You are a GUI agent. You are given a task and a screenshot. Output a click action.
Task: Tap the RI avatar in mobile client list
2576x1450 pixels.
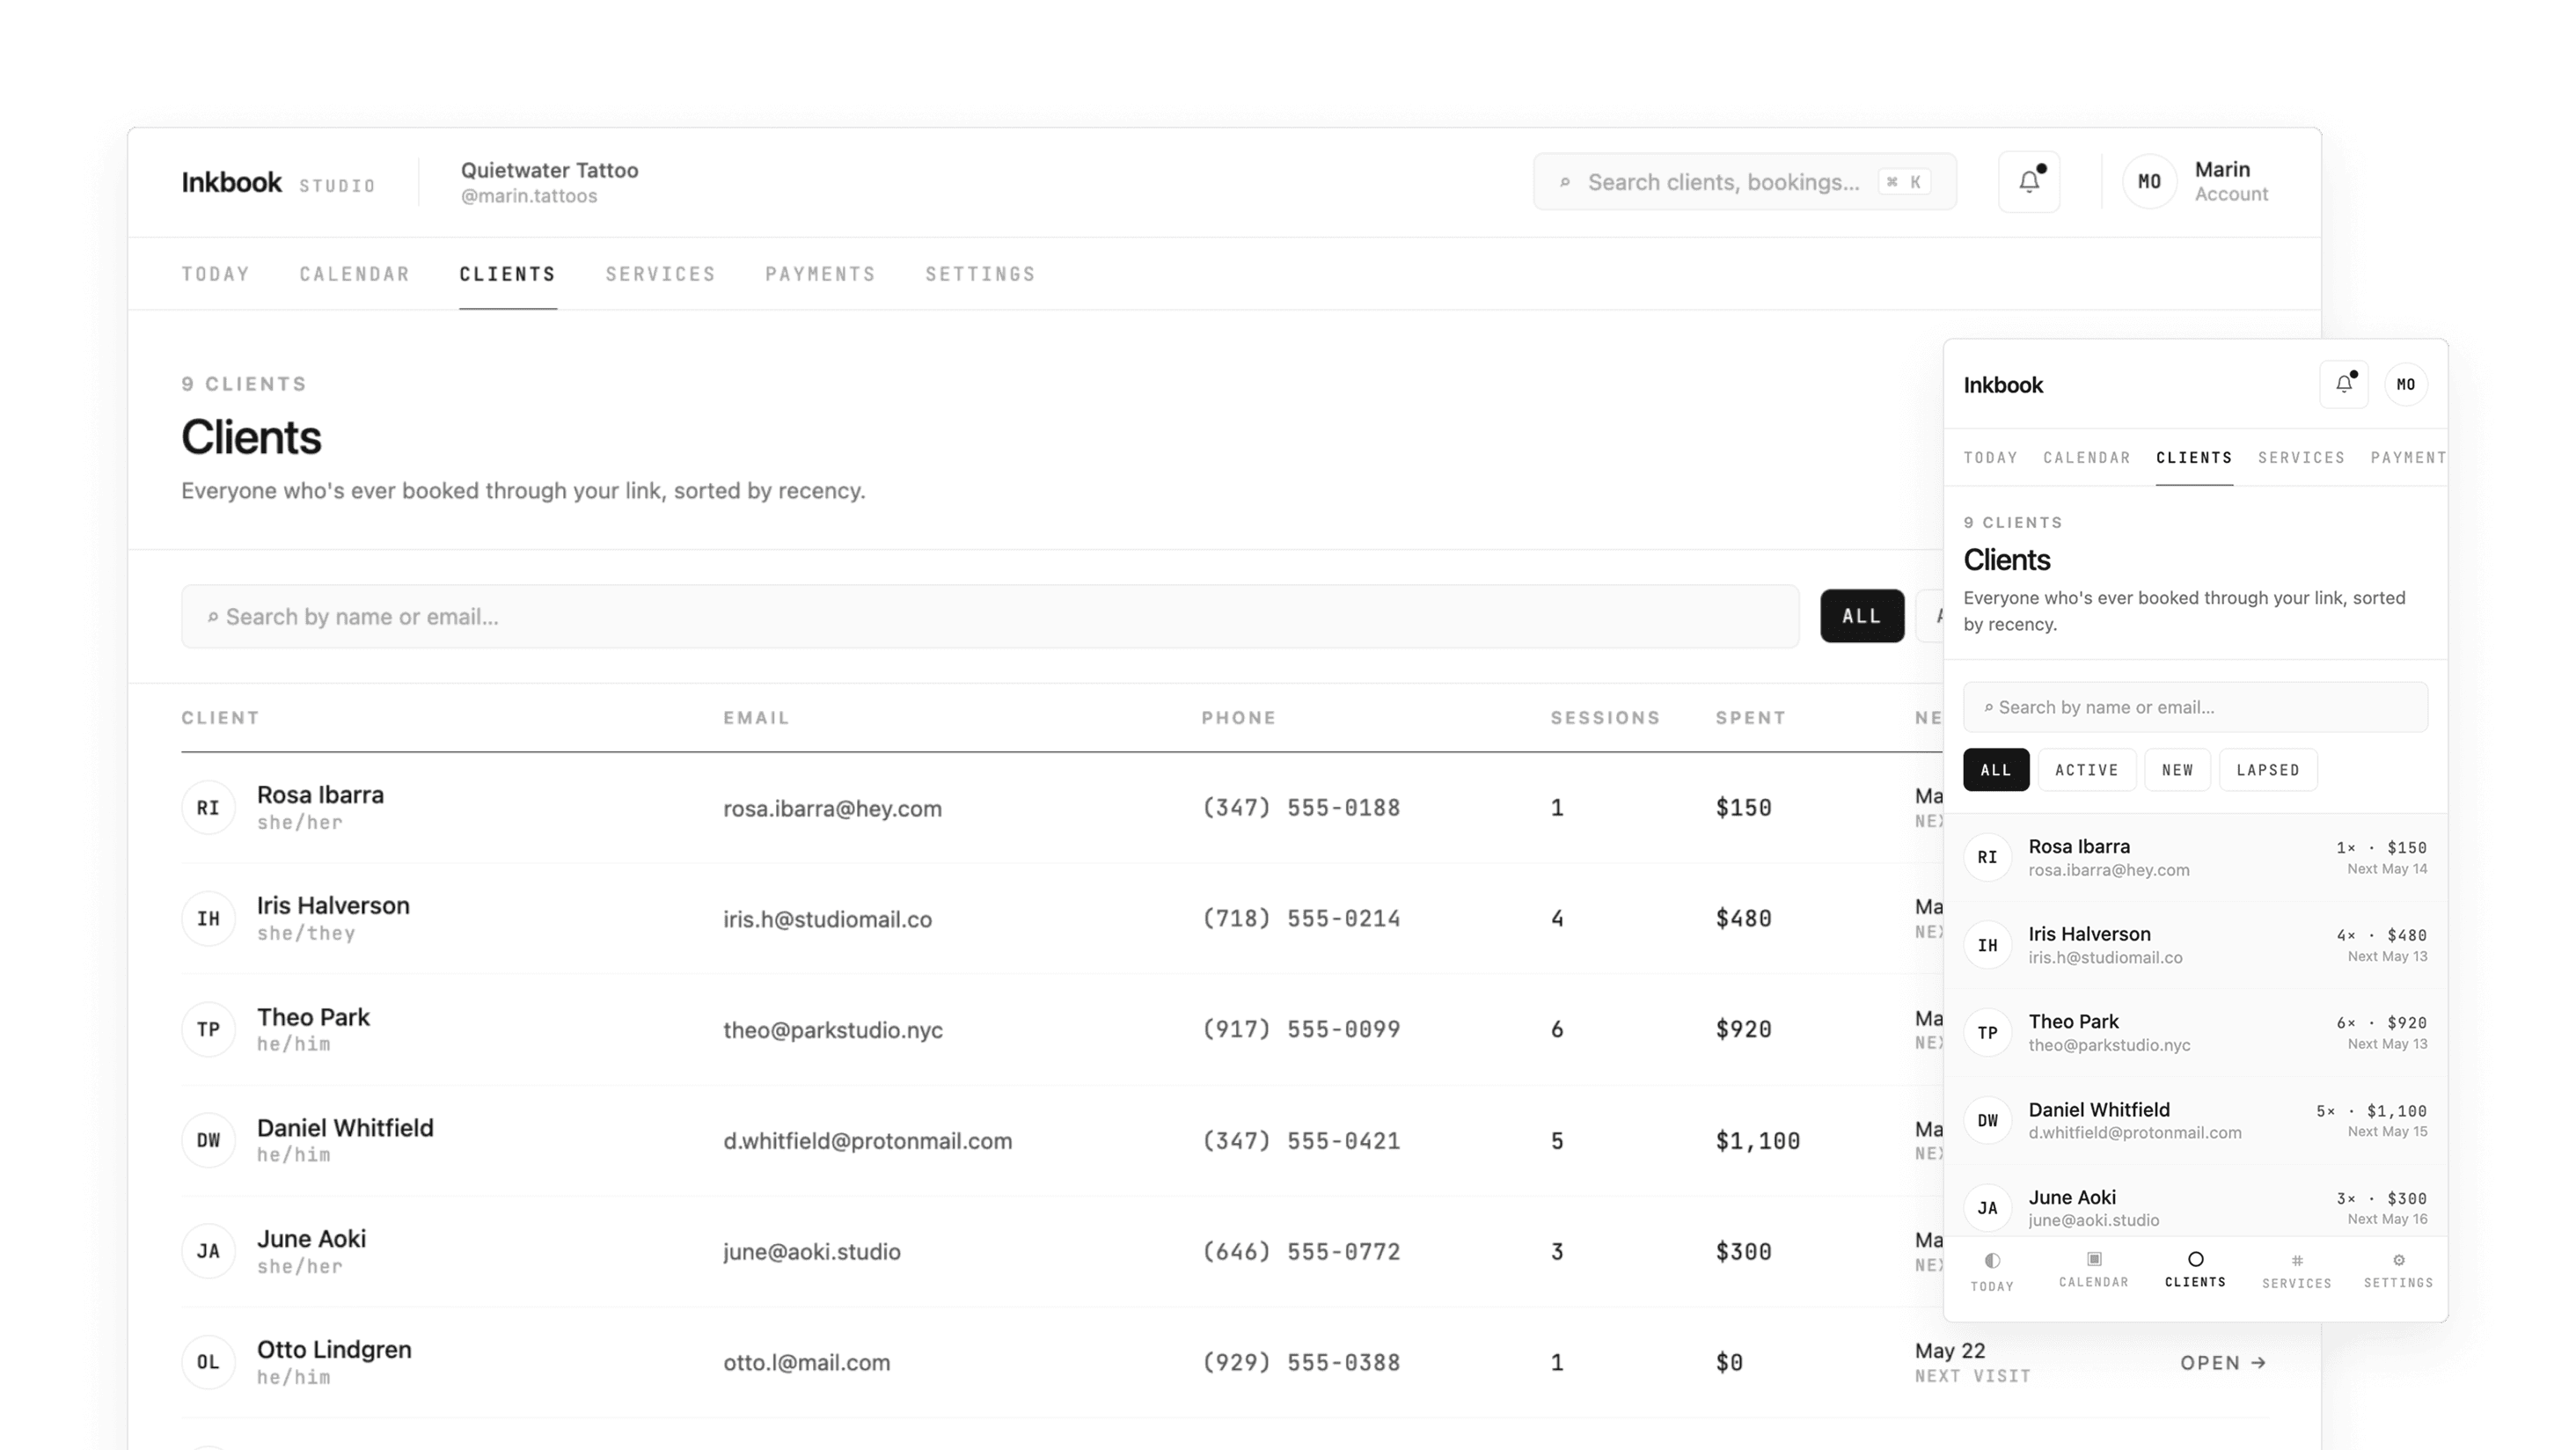coord(1988,857)
